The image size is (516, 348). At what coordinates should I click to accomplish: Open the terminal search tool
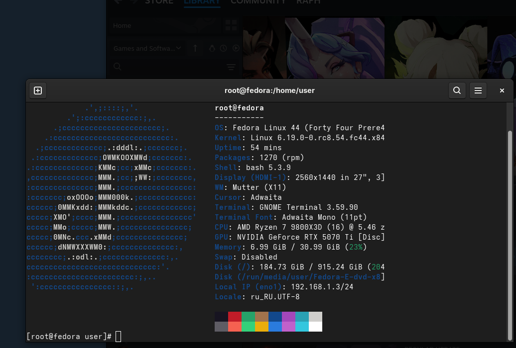click(x=457, y=90)
